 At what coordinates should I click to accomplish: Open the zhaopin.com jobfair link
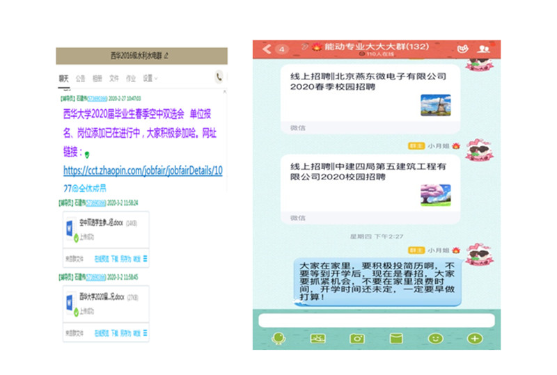point(143,170)
